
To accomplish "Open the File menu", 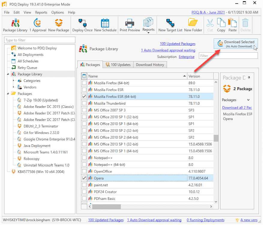I will [x=7, y=12].
